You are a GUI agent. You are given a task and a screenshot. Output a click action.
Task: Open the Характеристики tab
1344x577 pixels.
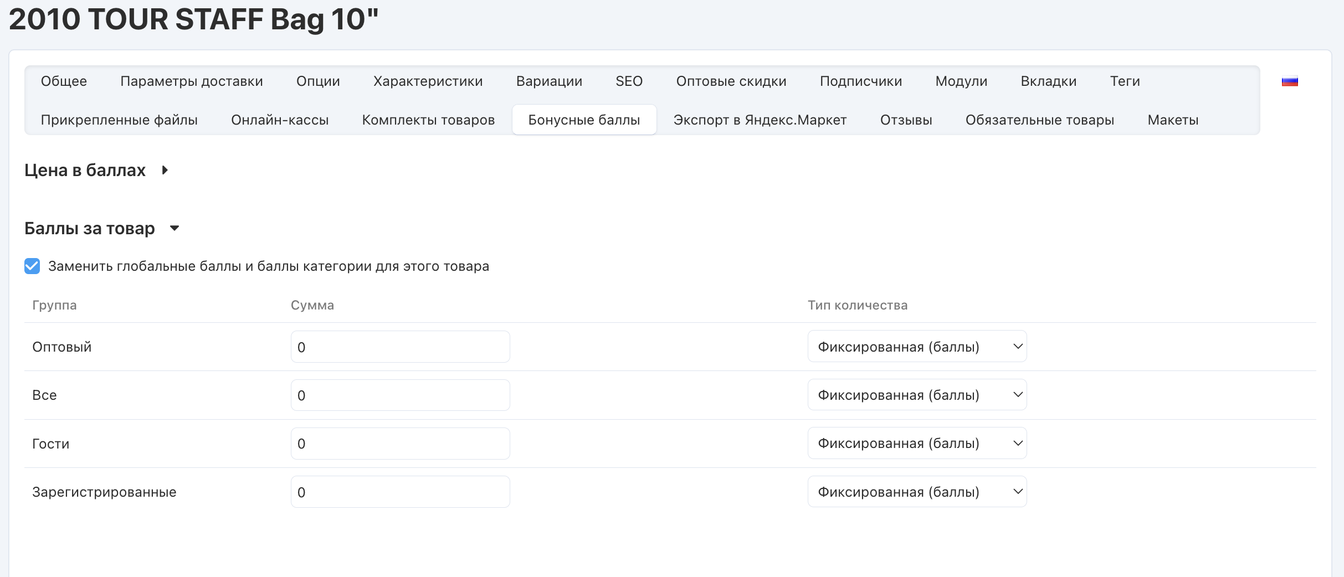coord(428,81)
